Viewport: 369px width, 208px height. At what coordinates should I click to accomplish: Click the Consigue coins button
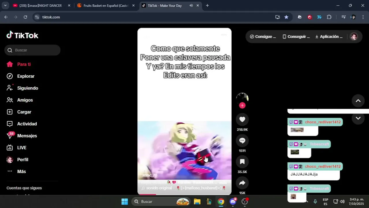pyautogui.click(x=263, y=37)
